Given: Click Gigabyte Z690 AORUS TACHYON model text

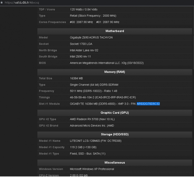Looking at the screenshot, I should [91, 37].
